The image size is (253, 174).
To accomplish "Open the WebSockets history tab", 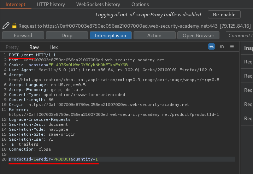I will pyautogui.click(x=98, y=4).
